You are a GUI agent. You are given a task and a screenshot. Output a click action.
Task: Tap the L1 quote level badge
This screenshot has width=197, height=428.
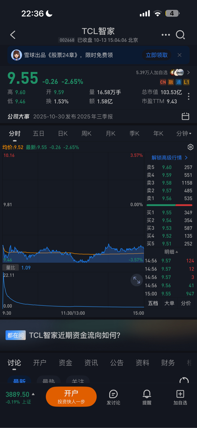(186, 82)
